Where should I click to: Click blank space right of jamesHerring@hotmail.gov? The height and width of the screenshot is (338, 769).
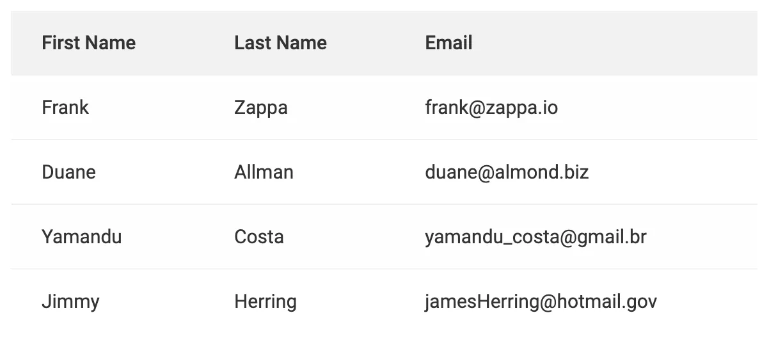tap(710, 302)
